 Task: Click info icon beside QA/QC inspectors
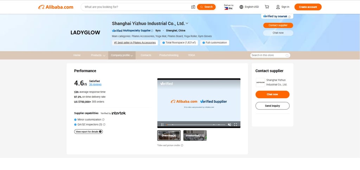[x=104, y=124]
